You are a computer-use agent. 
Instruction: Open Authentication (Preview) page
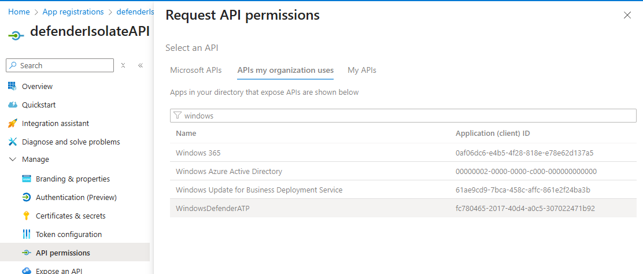[x=75, y=197]
